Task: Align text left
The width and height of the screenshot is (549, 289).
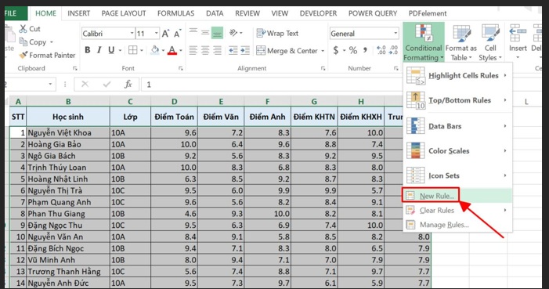Action: [193, 50]
